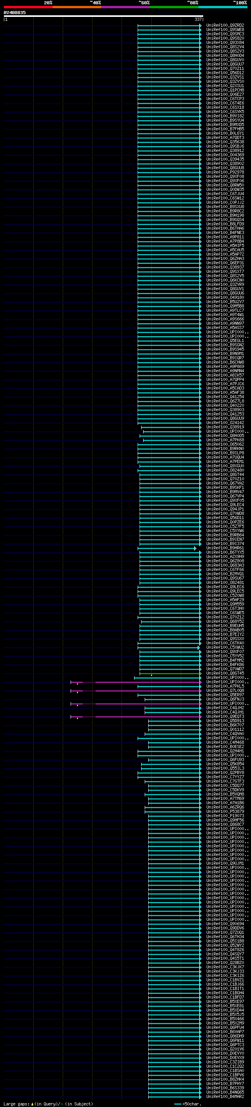Open hit UniRef100_Q8H0D4
The height and width of the screenshot is (1107, 251).
coord(225,55)
